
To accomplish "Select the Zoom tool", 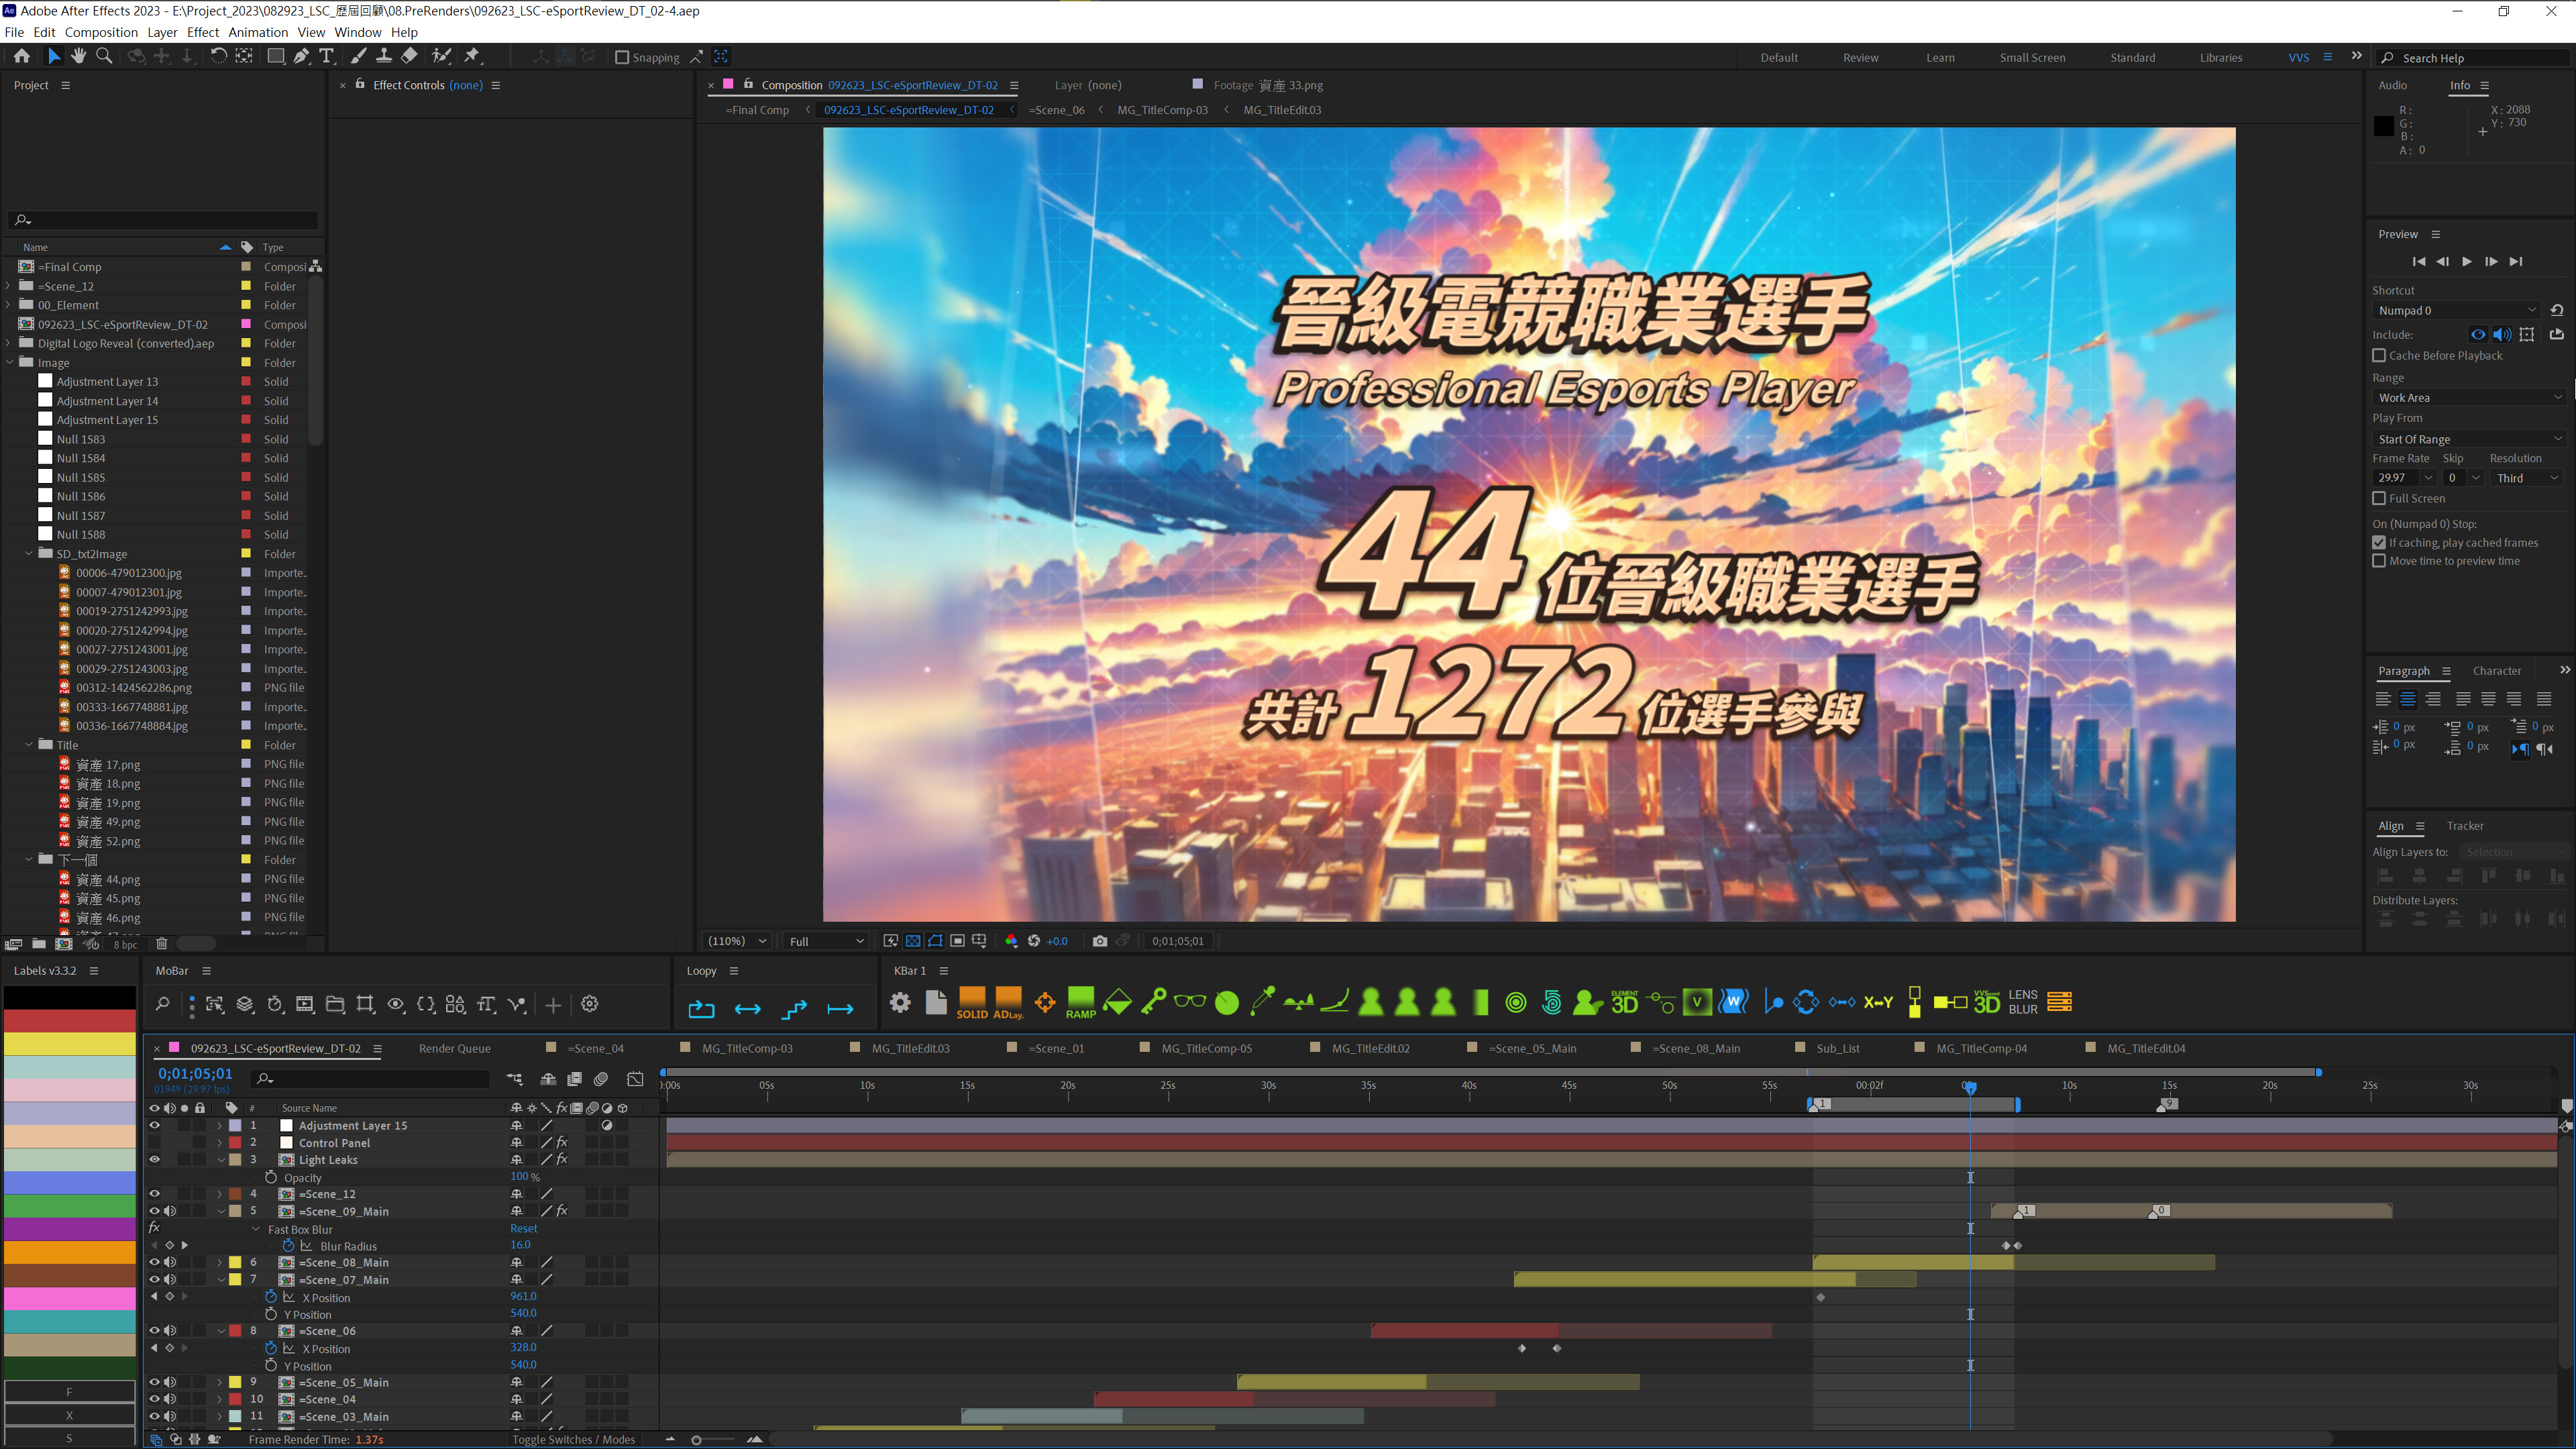I will pyautogui.click(x=104, y=57).
